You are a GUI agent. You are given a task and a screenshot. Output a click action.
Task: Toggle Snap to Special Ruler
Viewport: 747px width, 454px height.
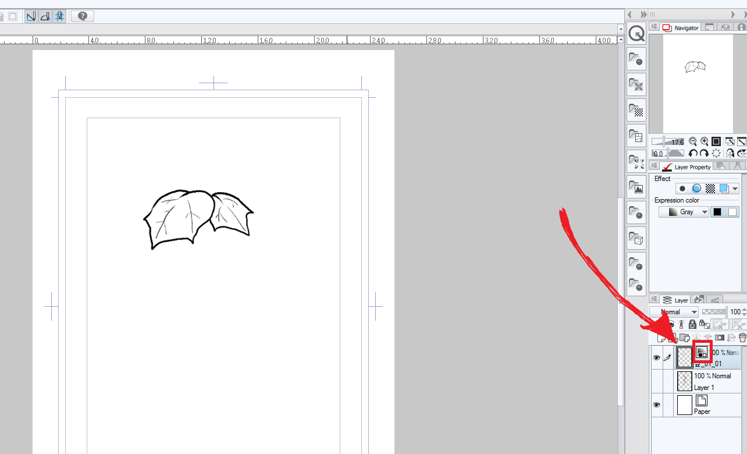coord(45,16)
